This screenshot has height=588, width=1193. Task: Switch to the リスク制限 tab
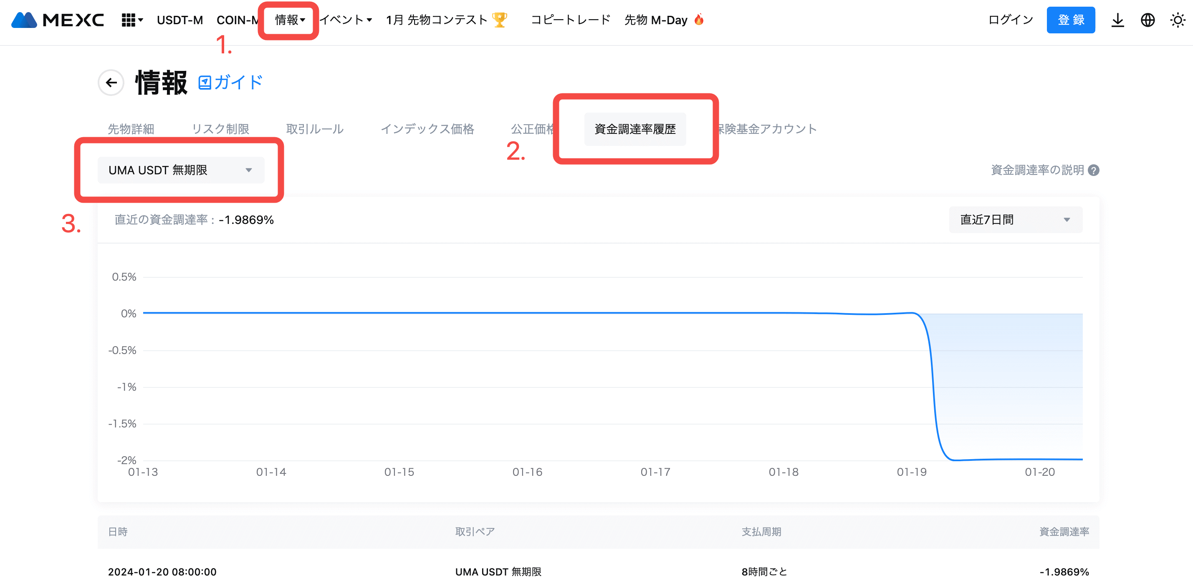coord(220,129)
